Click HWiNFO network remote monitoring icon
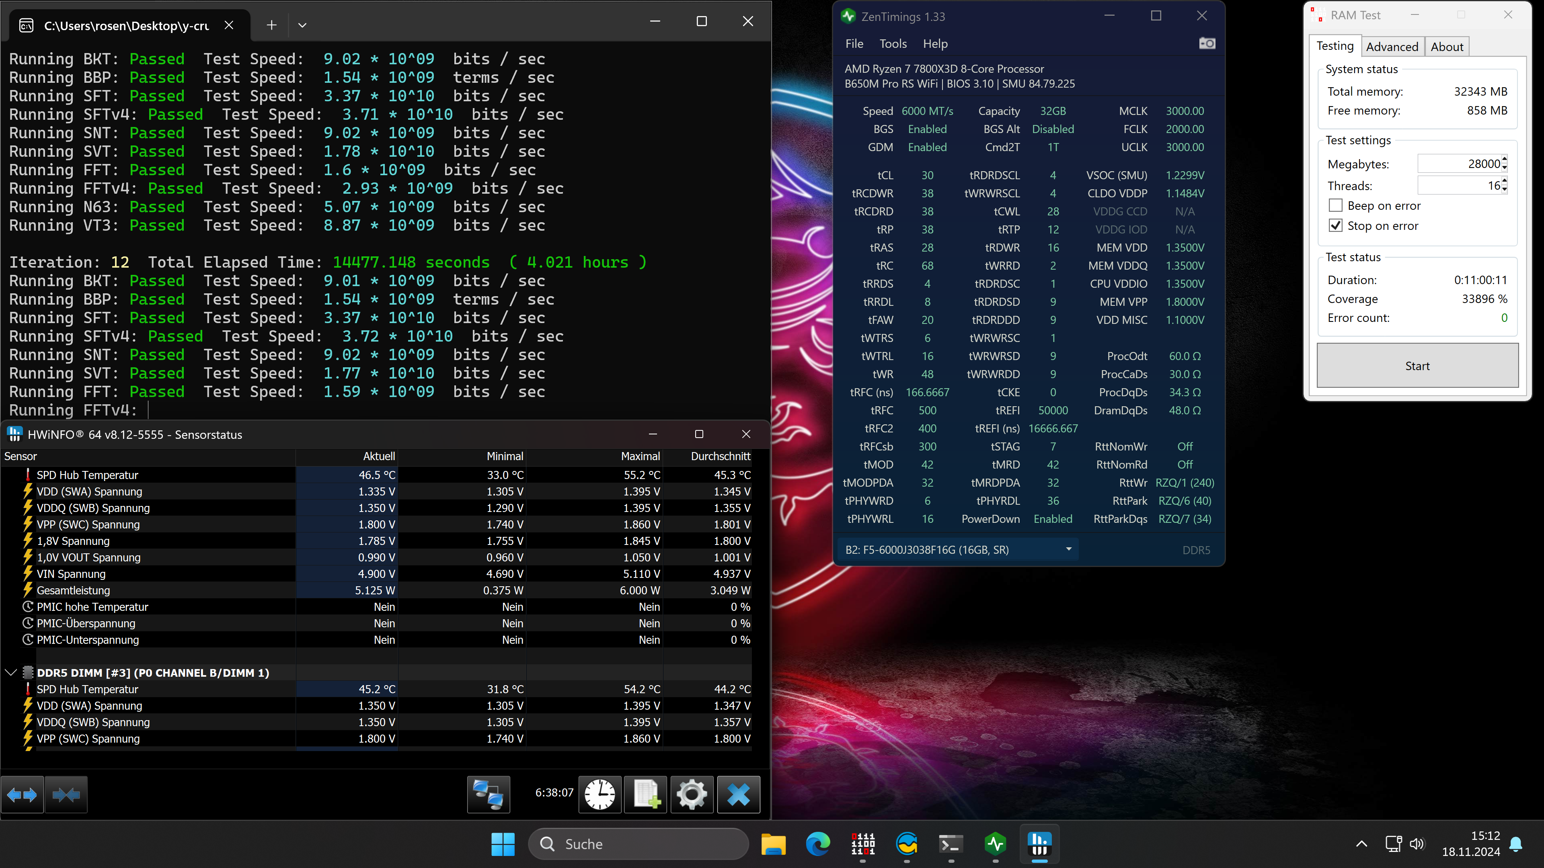Screen dimensions: 1544x868 point(489,794)
